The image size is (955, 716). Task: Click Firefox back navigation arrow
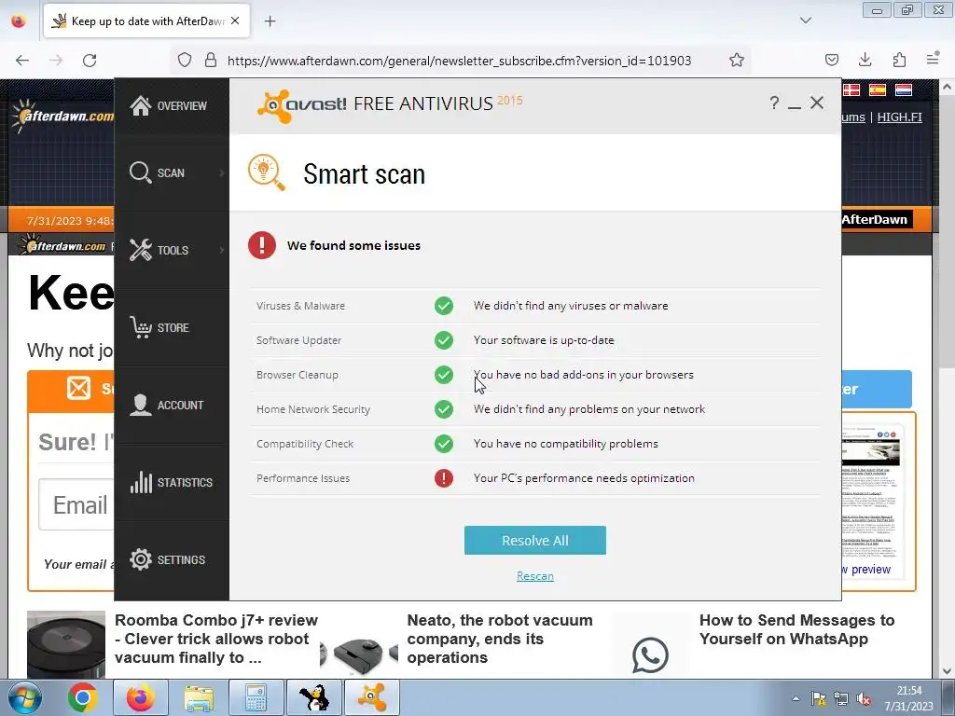coord(22,61)
